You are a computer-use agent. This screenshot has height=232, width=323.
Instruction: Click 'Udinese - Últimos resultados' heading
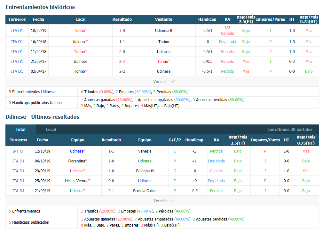click(x=43, y=117)
